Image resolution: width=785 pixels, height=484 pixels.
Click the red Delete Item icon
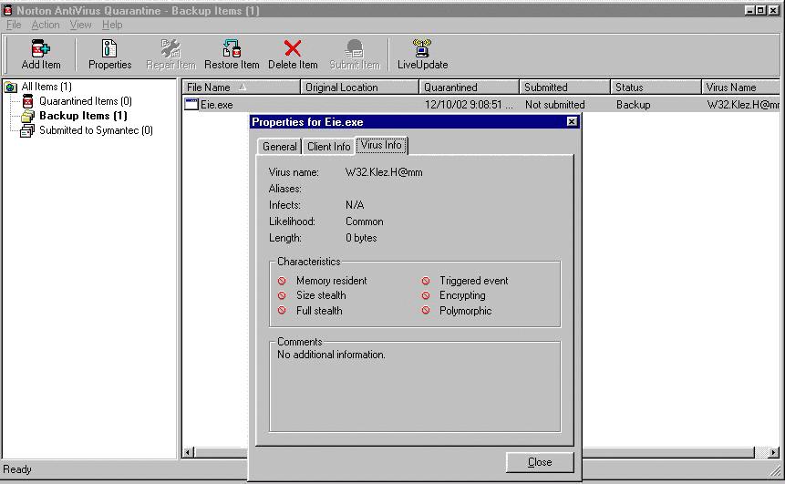coord(293,49)
